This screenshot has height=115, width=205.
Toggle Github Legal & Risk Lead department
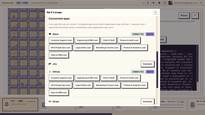pos(83,85)
